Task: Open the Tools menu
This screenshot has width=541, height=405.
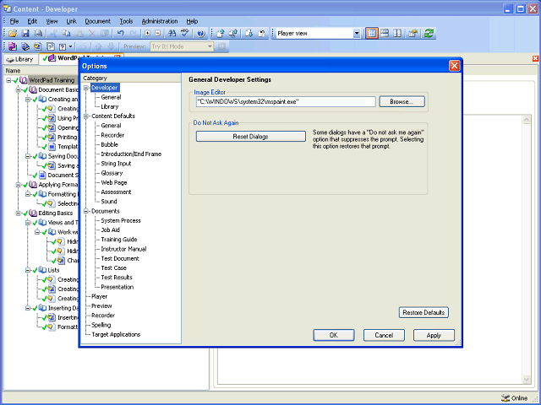Action: coord(126,21)
